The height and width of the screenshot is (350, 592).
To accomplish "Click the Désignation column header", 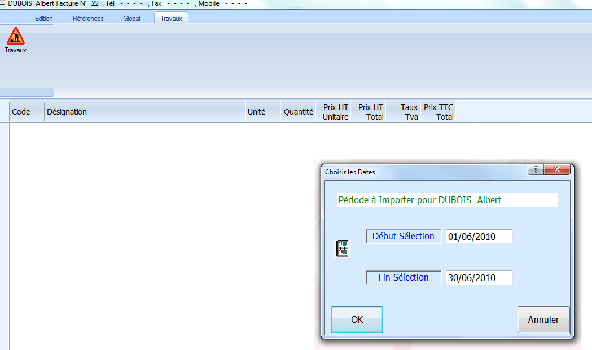I will coord(144,112).
